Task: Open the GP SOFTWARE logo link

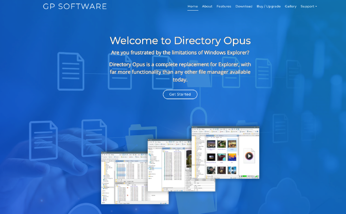Action: pos(75,6)
